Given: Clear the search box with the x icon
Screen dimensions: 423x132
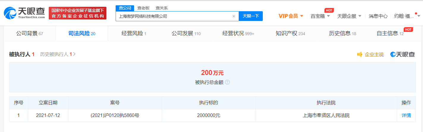Looking at the screenshot, I should pyautogui.click(x=234, y=16).
